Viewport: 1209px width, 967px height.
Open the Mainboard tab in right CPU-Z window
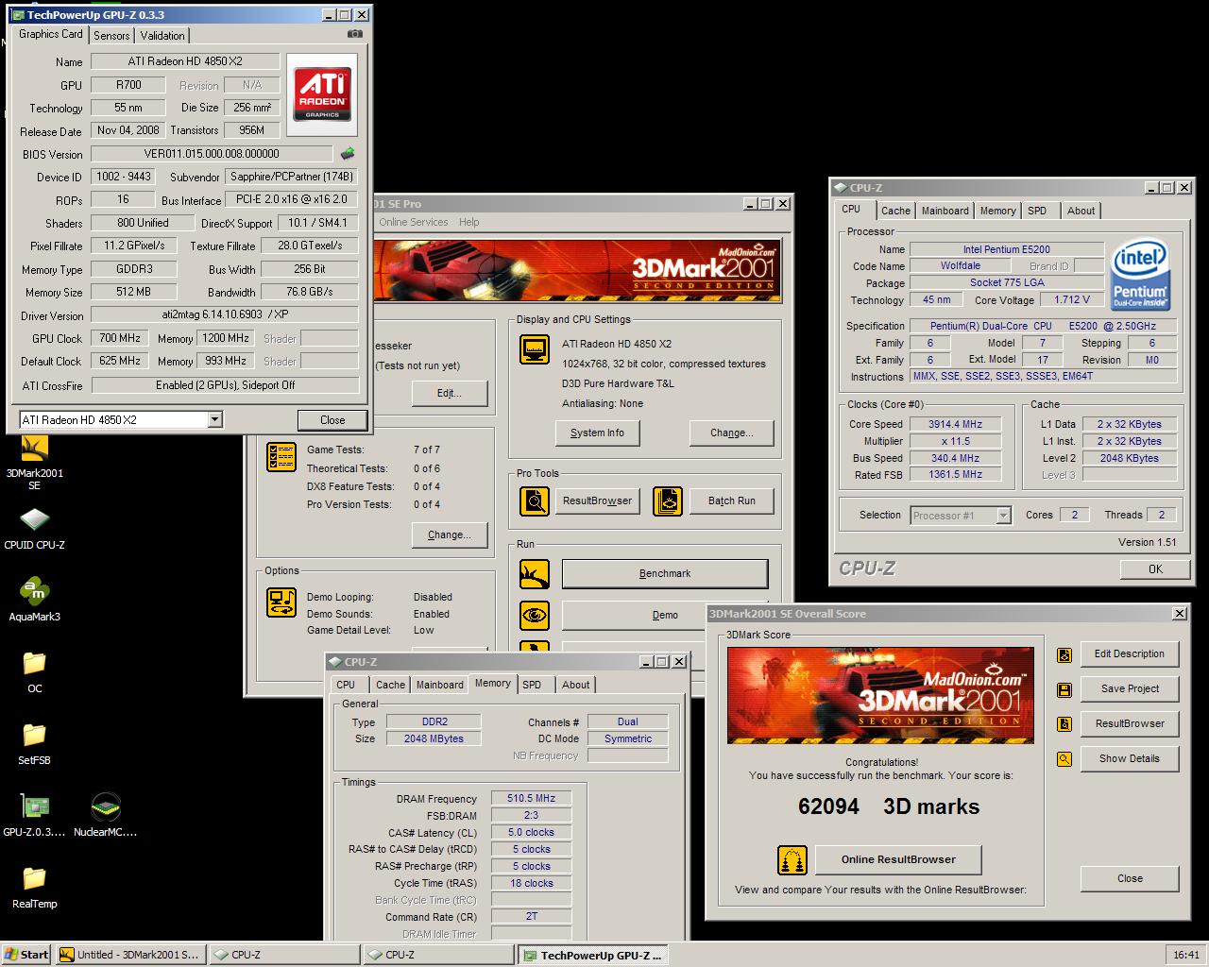coord(945,211)
